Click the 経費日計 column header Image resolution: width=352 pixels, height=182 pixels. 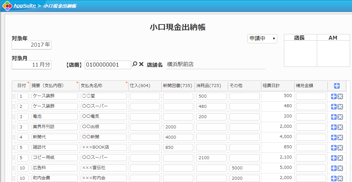(x=271, y=86)
